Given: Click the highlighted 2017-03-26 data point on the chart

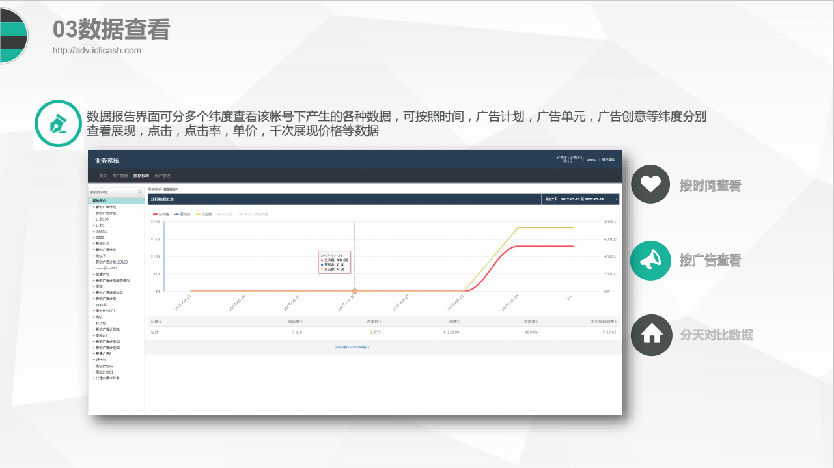Looking at the screenshot, I should click(355, 292).
